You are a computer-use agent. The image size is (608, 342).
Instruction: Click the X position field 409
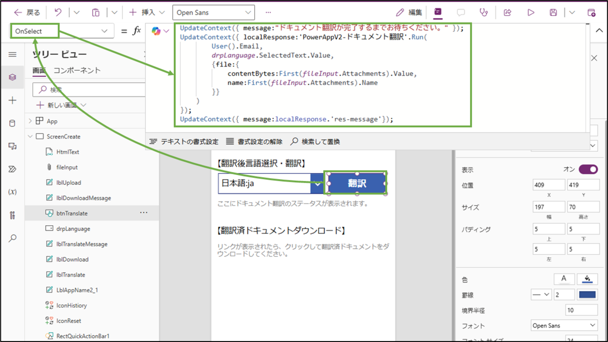[549, 185]
